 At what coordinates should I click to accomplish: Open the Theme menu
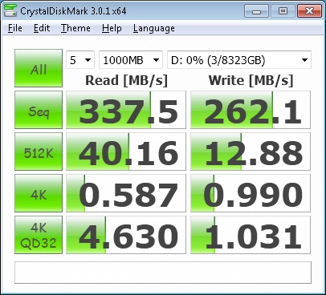75,28
